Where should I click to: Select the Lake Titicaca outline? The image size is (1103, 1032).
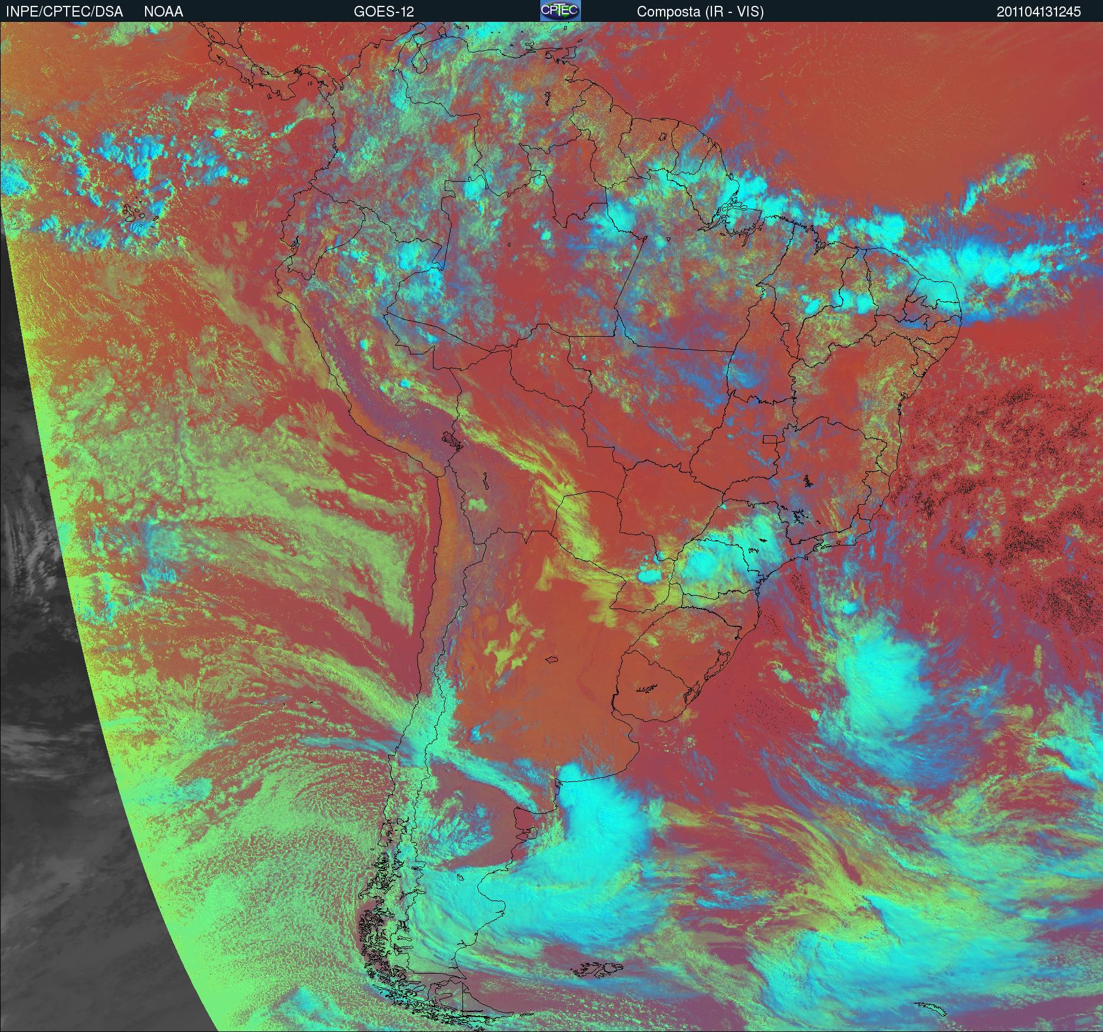coord(452,440)
